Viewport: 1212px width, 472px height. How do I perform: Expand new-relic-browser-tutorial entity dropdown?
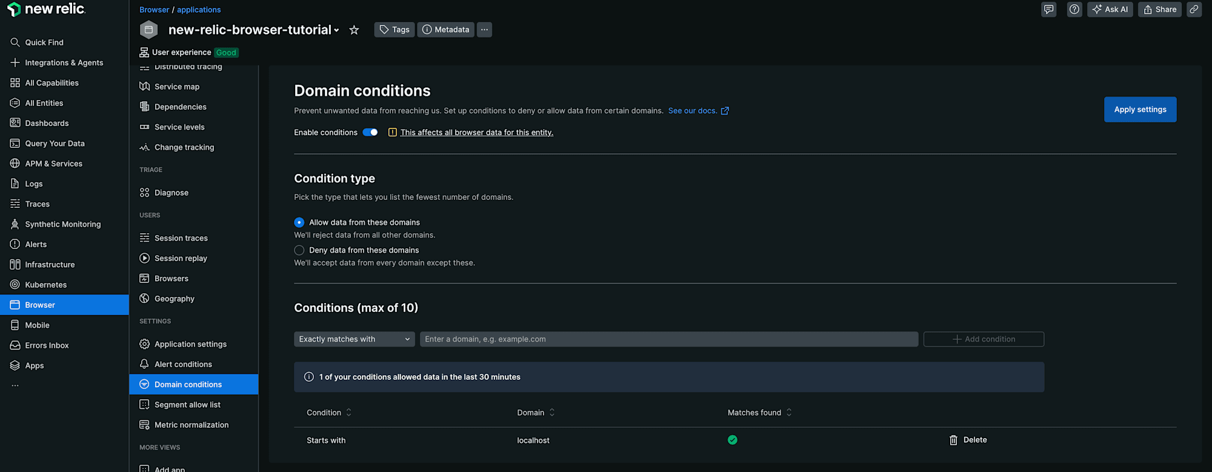[336, 30]
